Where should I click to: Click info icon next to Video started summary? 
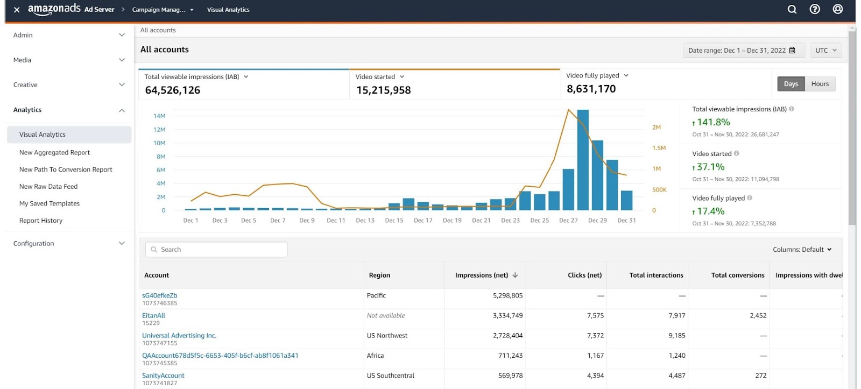pyautogui.click(x=737, y=153)
